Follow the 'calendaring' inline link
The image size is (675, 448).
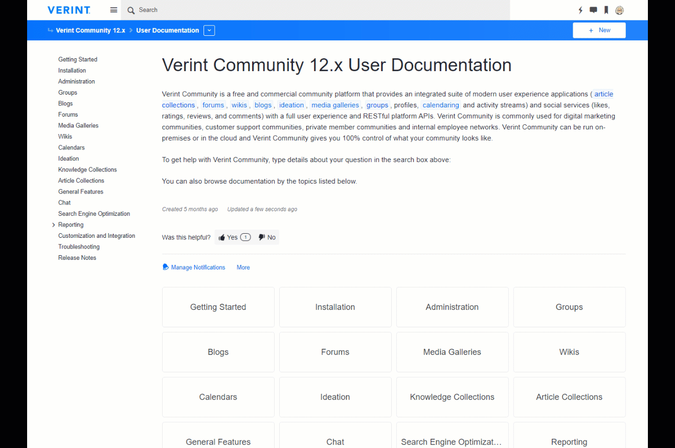point(441,105)
